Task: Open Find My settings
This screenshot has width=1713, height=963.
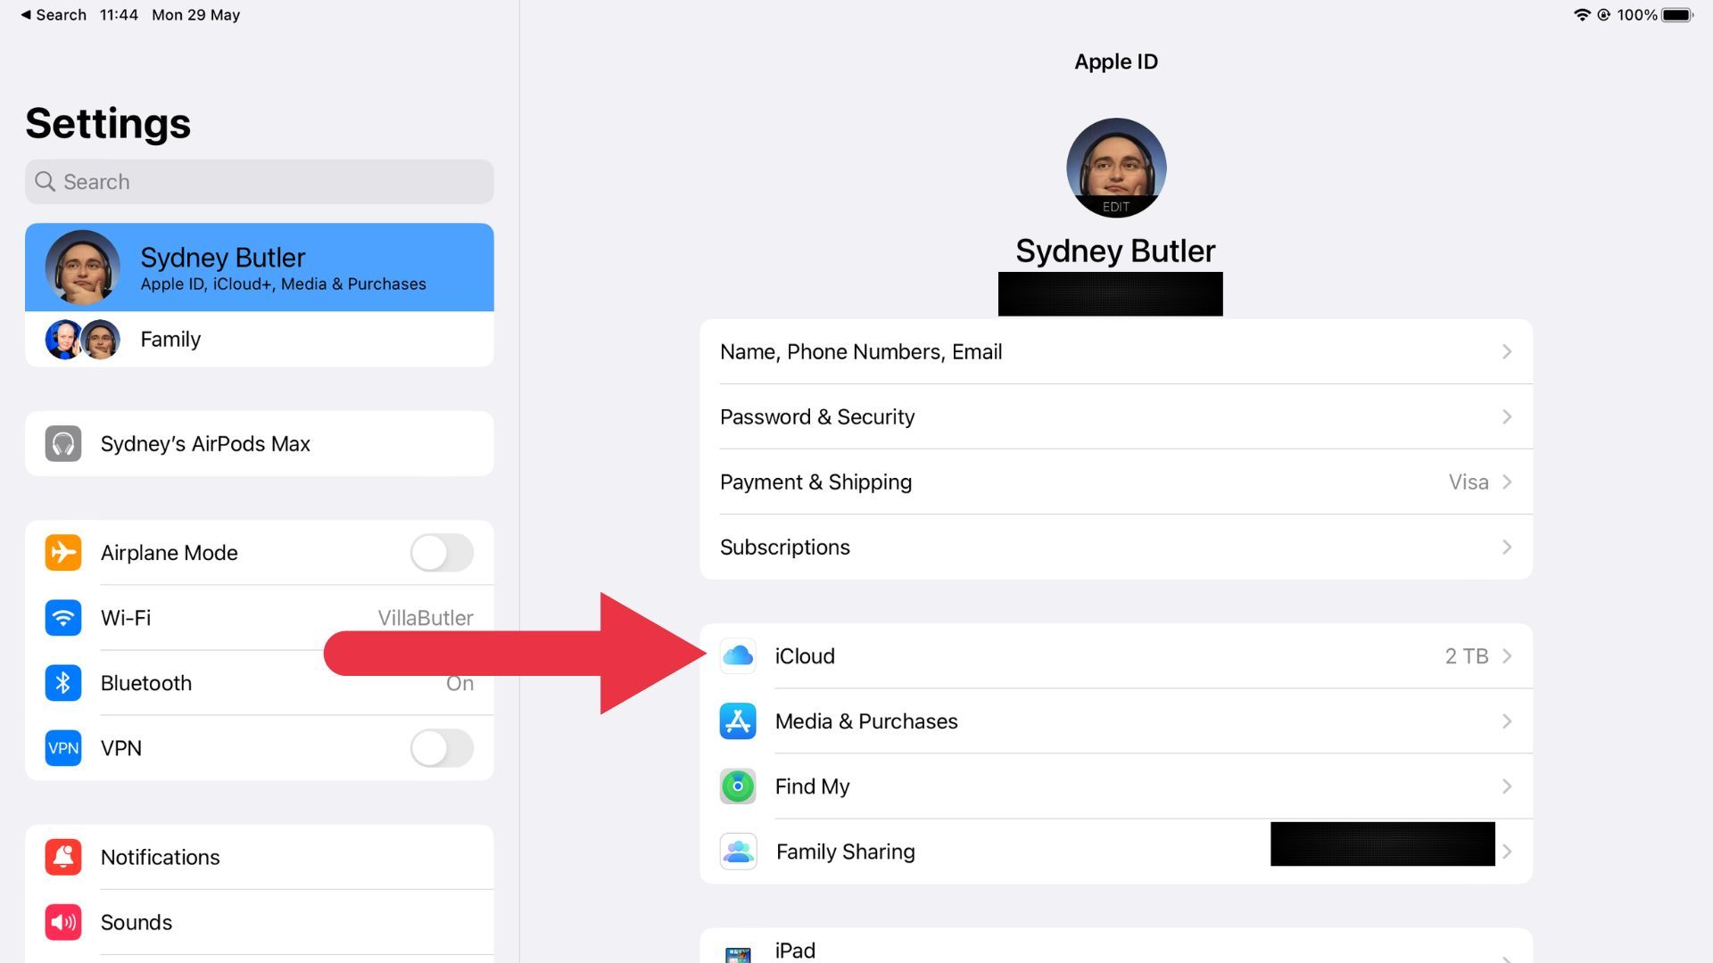Action: coord(1116,786)
